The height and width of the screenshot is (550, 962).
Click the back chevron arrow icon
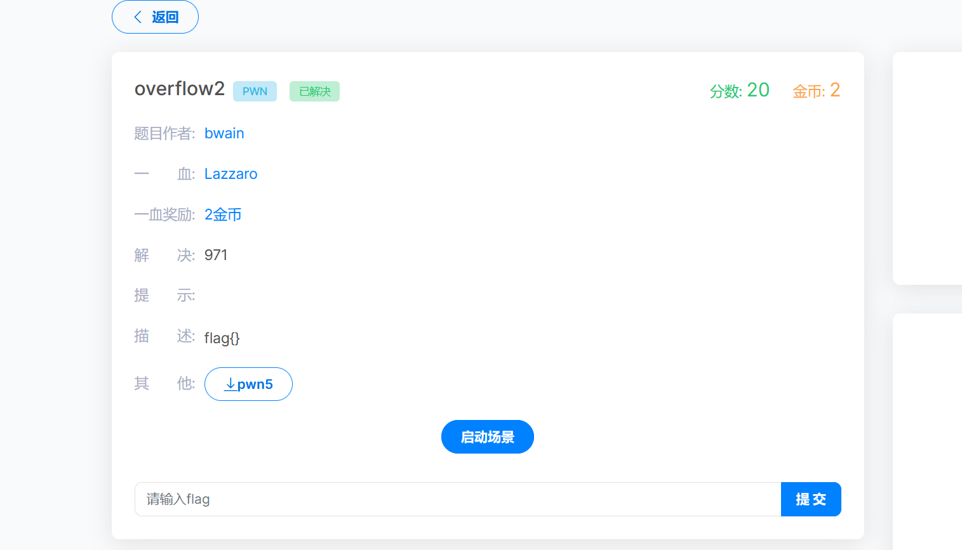(x=138, y=17)
